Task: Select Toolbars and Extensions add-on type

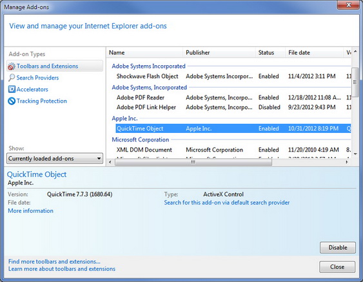Action: tap(55, 66)
